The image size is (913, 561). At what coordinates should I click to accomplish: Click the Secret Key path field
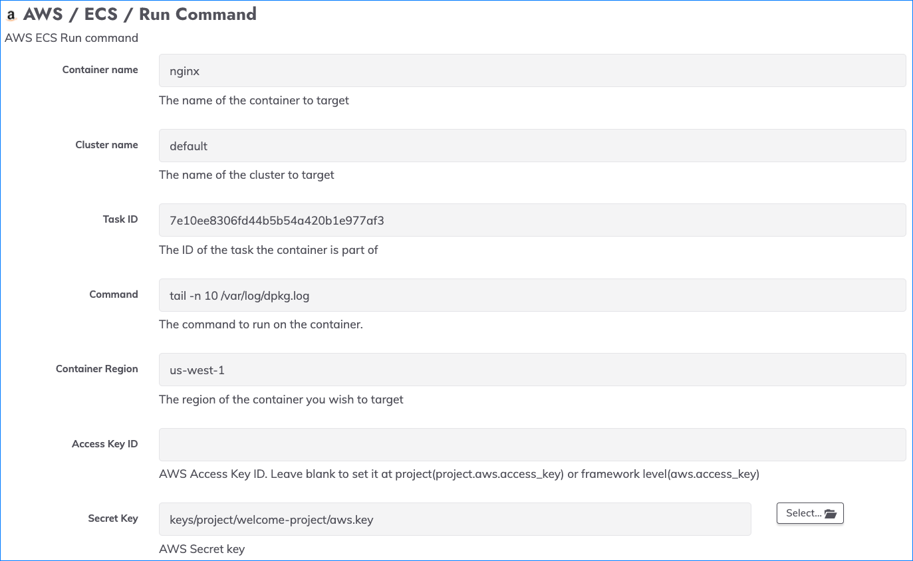[455, 519]
